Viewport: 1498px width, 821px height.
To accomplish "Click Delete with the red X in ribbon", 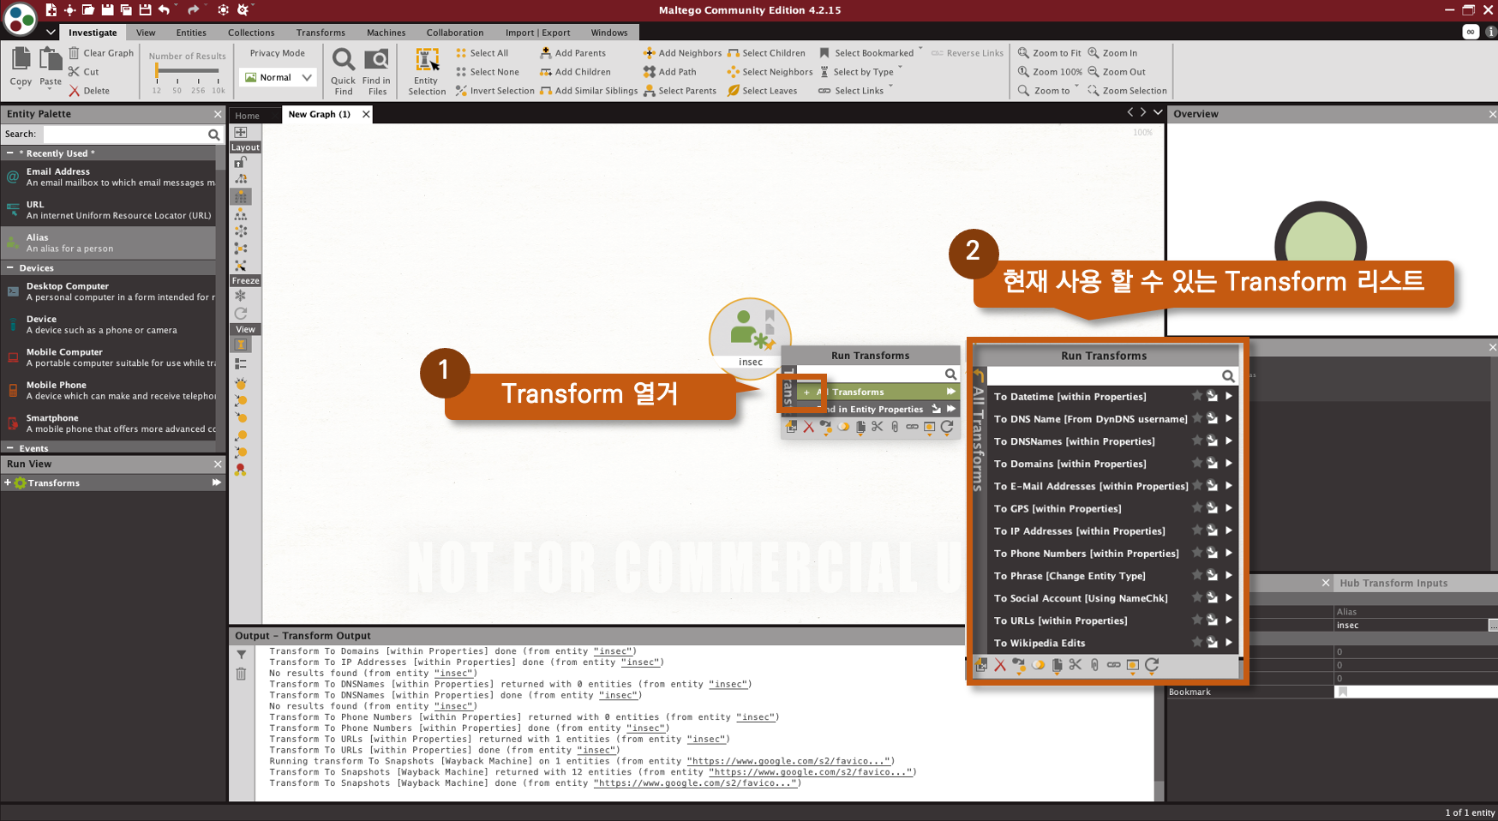I will click(89, 91).
